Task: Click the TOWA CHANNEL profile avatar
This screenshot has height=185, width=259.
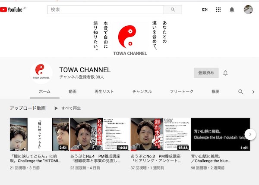Action: (x=41, y=73)
